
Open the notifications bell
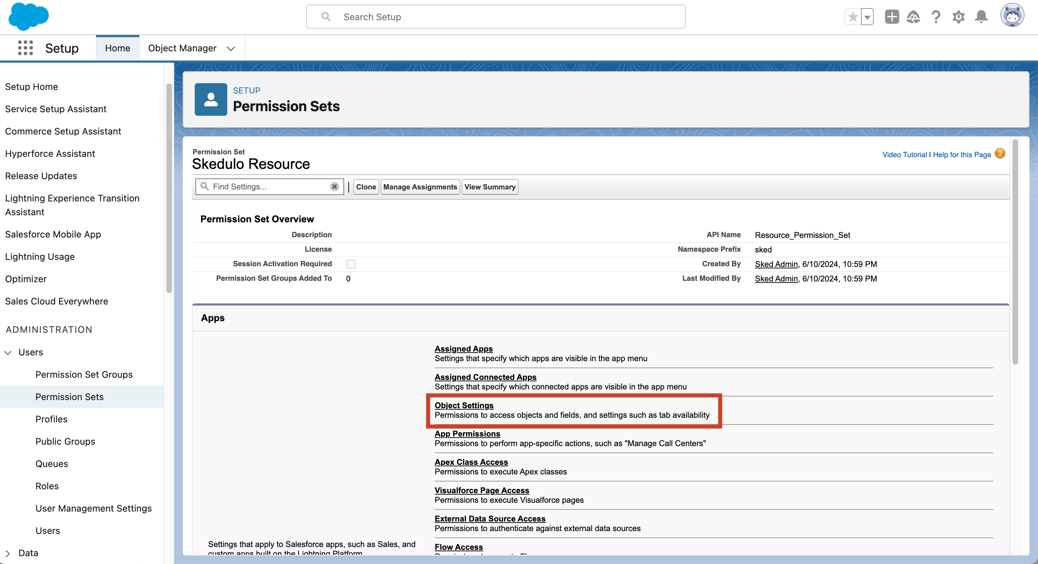pos(981,17)
